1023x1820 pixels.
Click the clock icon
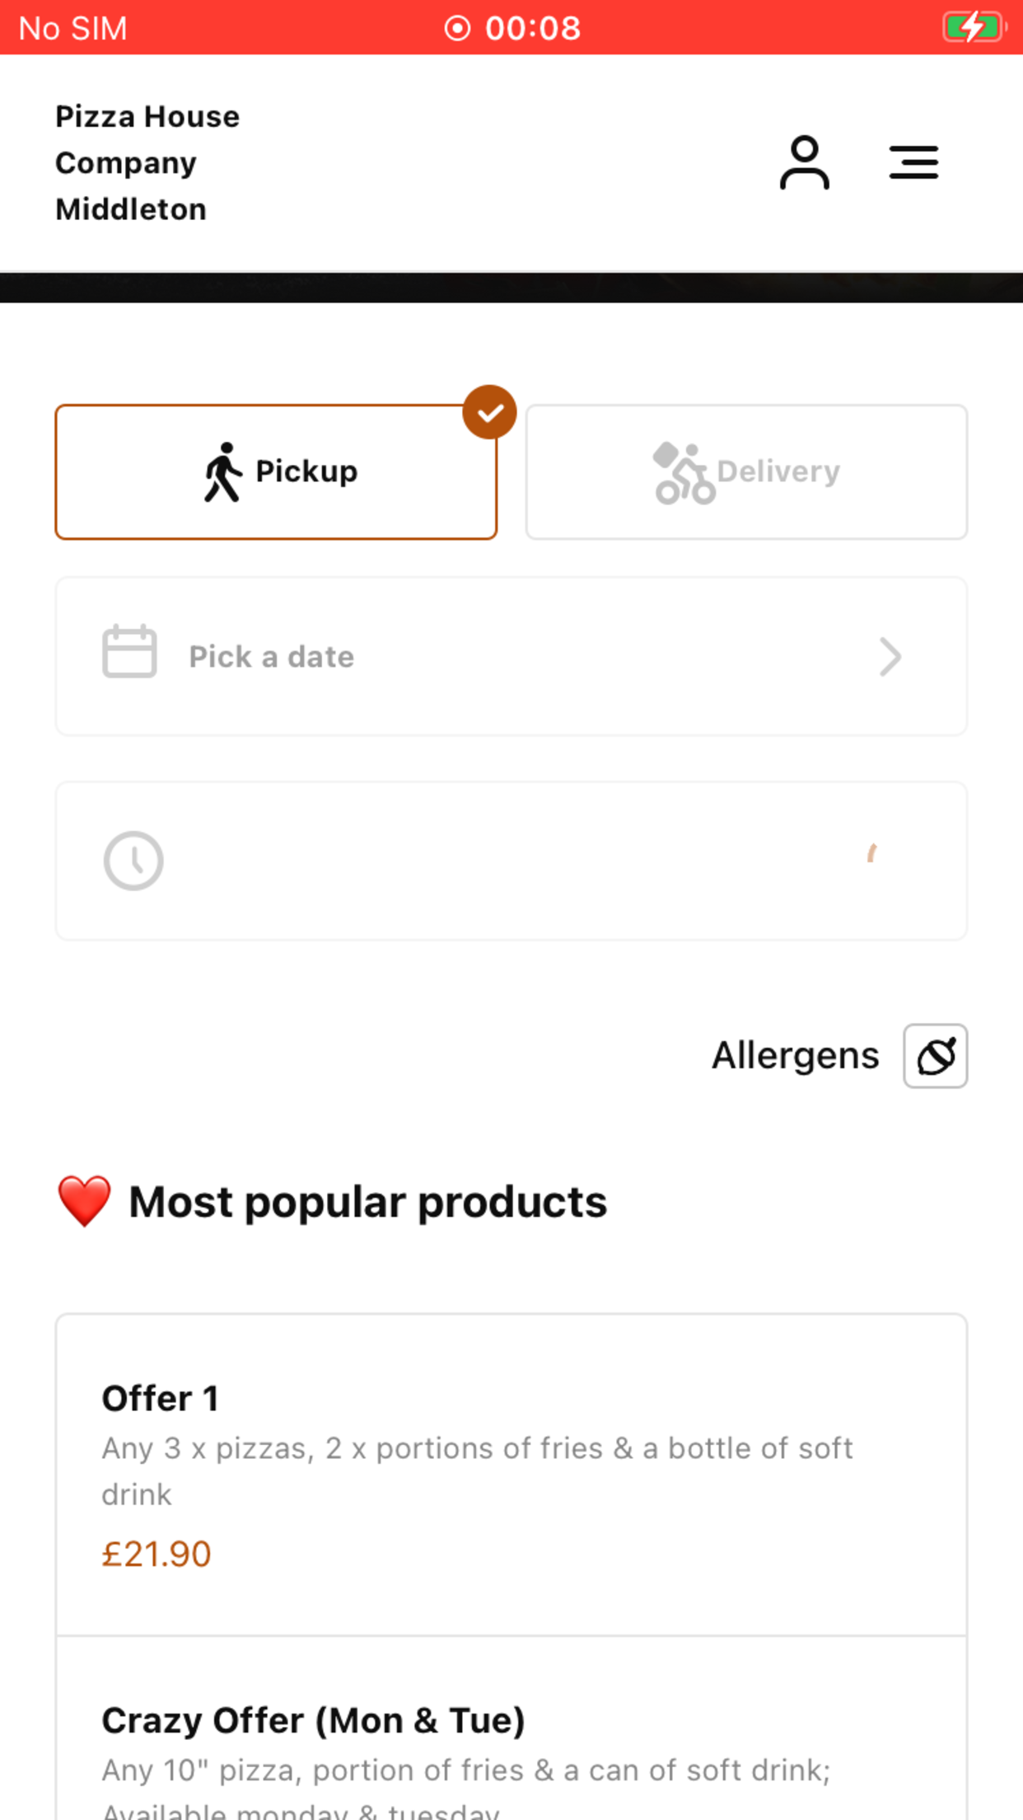[133, 861]
